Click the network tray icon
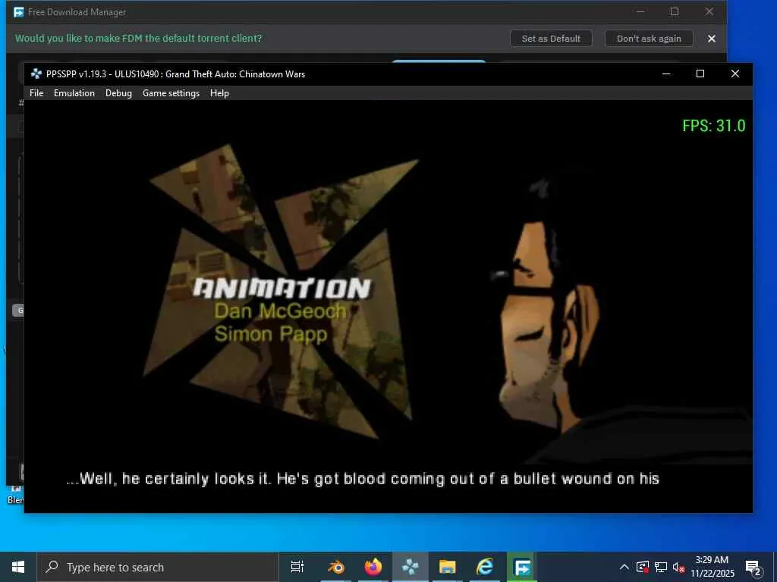The height and width of the screenshot is (582, 777). pyautogui.click(x=661, y=567)
